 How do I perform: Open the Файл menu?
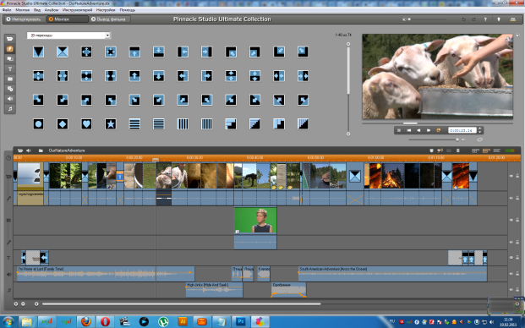[7, 10]
